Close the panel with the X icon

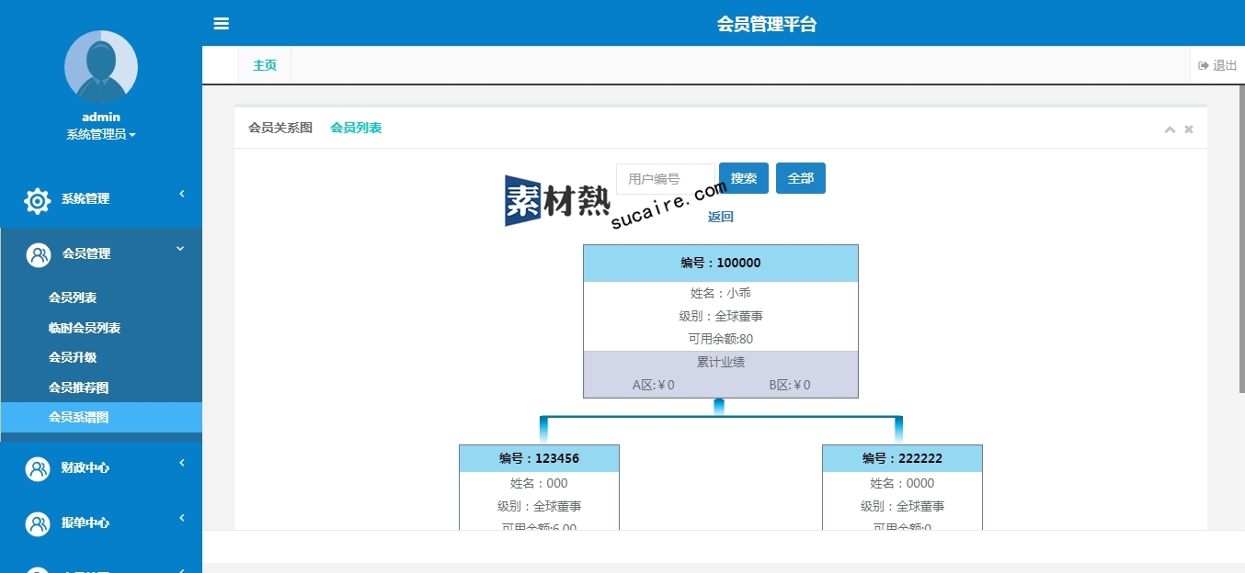pos(1189,129)
